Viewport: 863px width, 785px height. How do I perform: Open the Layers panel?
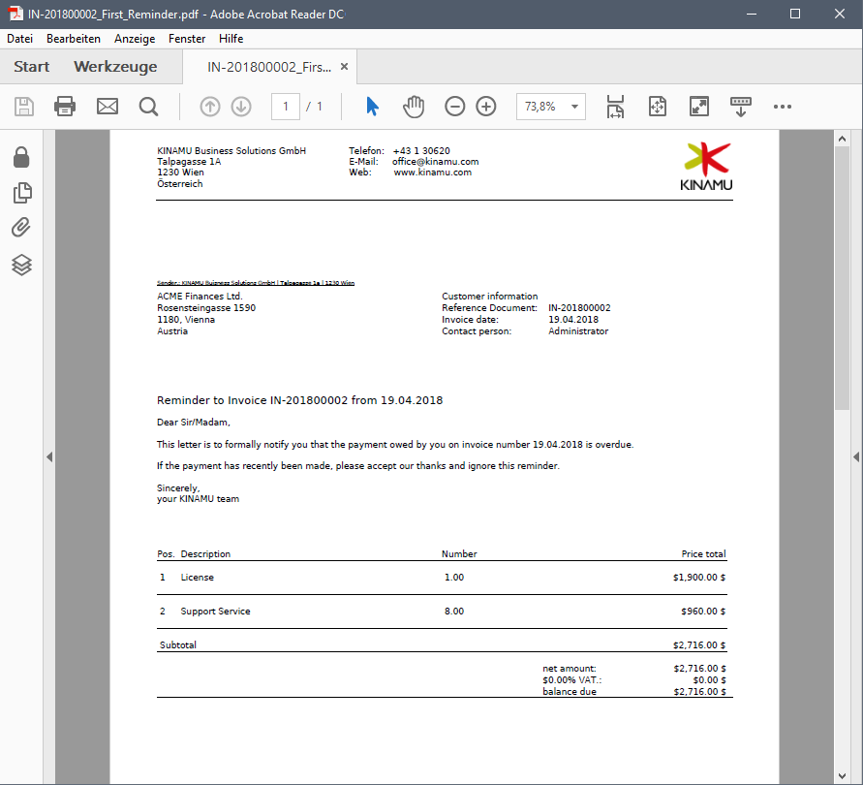click(21, 265)
